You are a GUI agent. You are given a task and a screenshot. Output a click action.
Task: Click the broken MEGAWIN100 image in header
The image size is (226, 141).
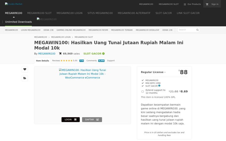coord(47,19)
